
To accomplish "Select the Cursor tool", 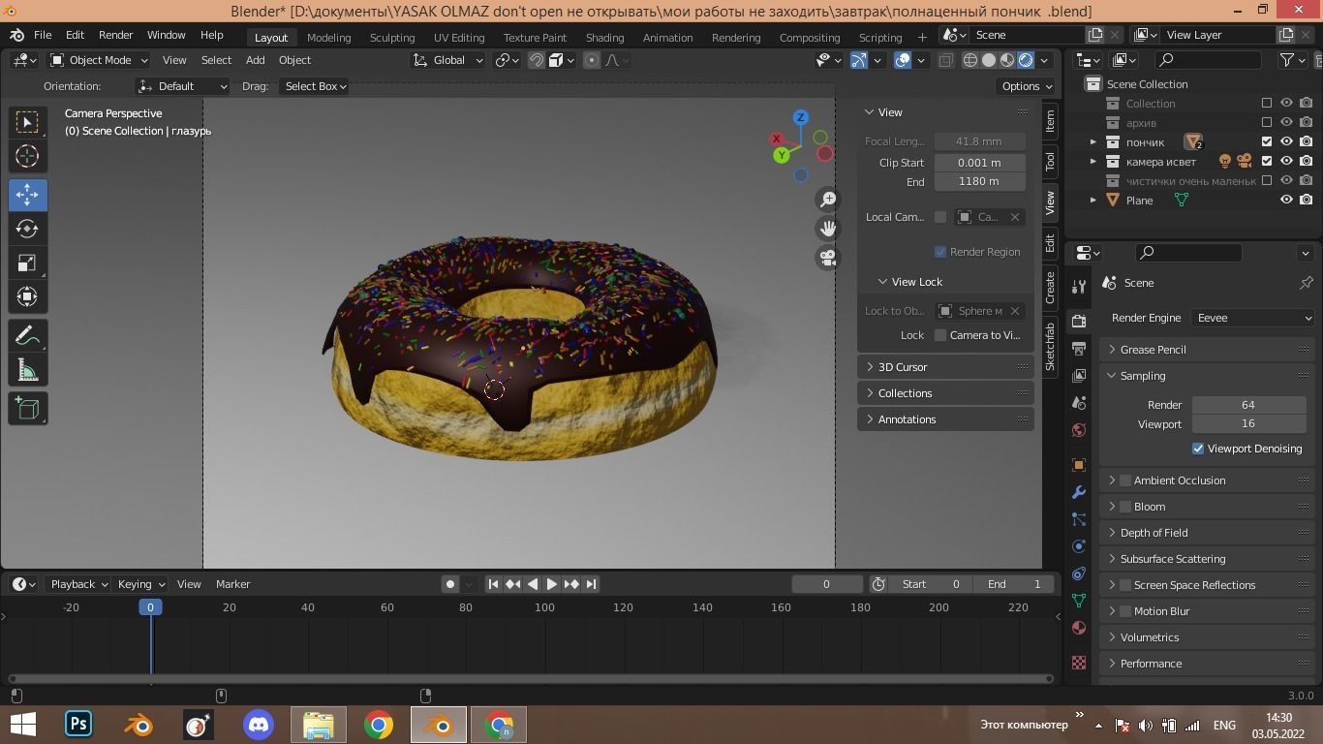I will click(x=27, y=156).
